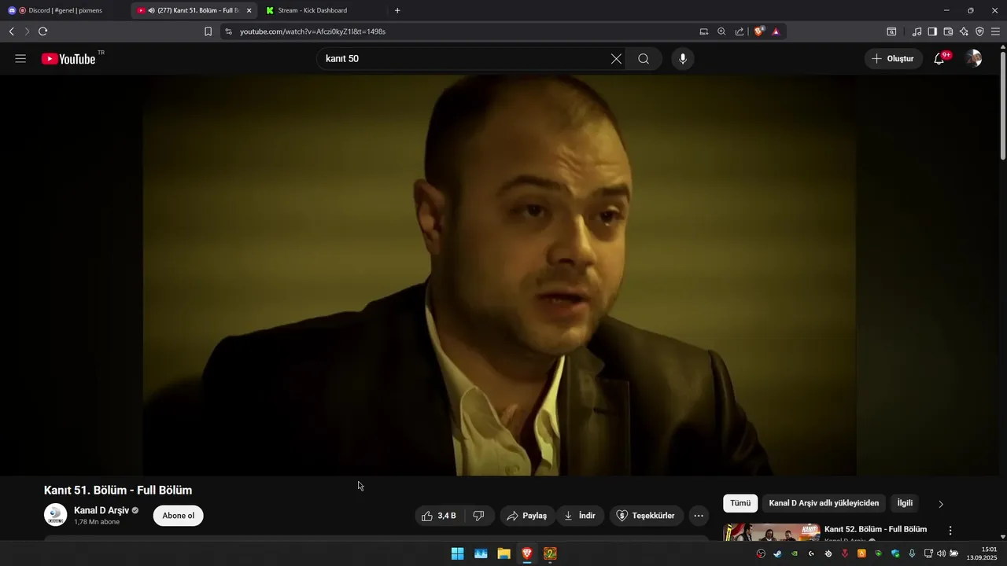This screenshot has width=1007, height=566.
Task: Open the zoom magnifier icon in address bar
Action: [x=721, y=31]
